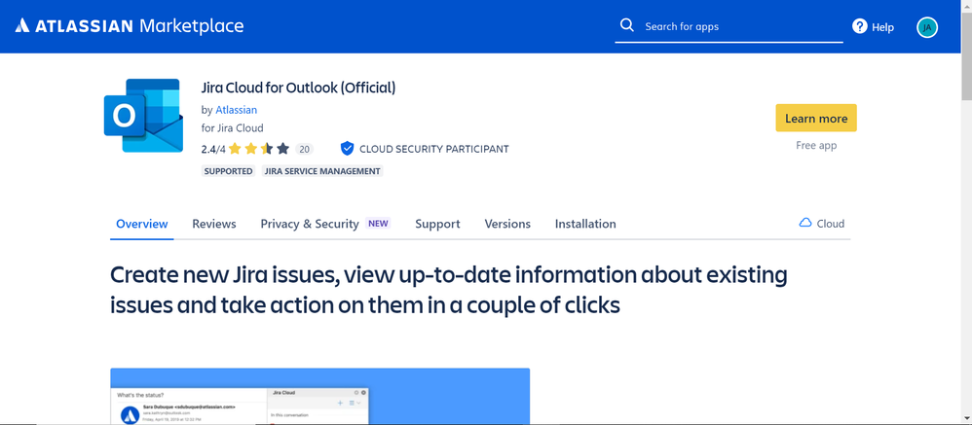
Task: Click the NEW badge beside Privacy & Security
Action: [x=378, y=224]
